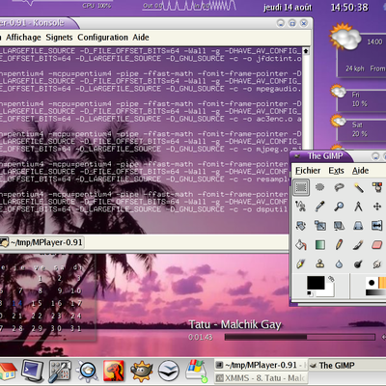The width and height of the screenshot is (386, 386).
Task: Select the Color Picker eyedropper tool
Action: [319, 207]
